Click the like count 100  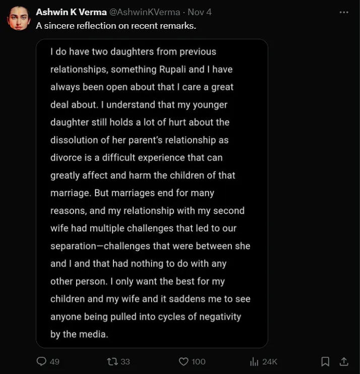(x=199, y=361)
